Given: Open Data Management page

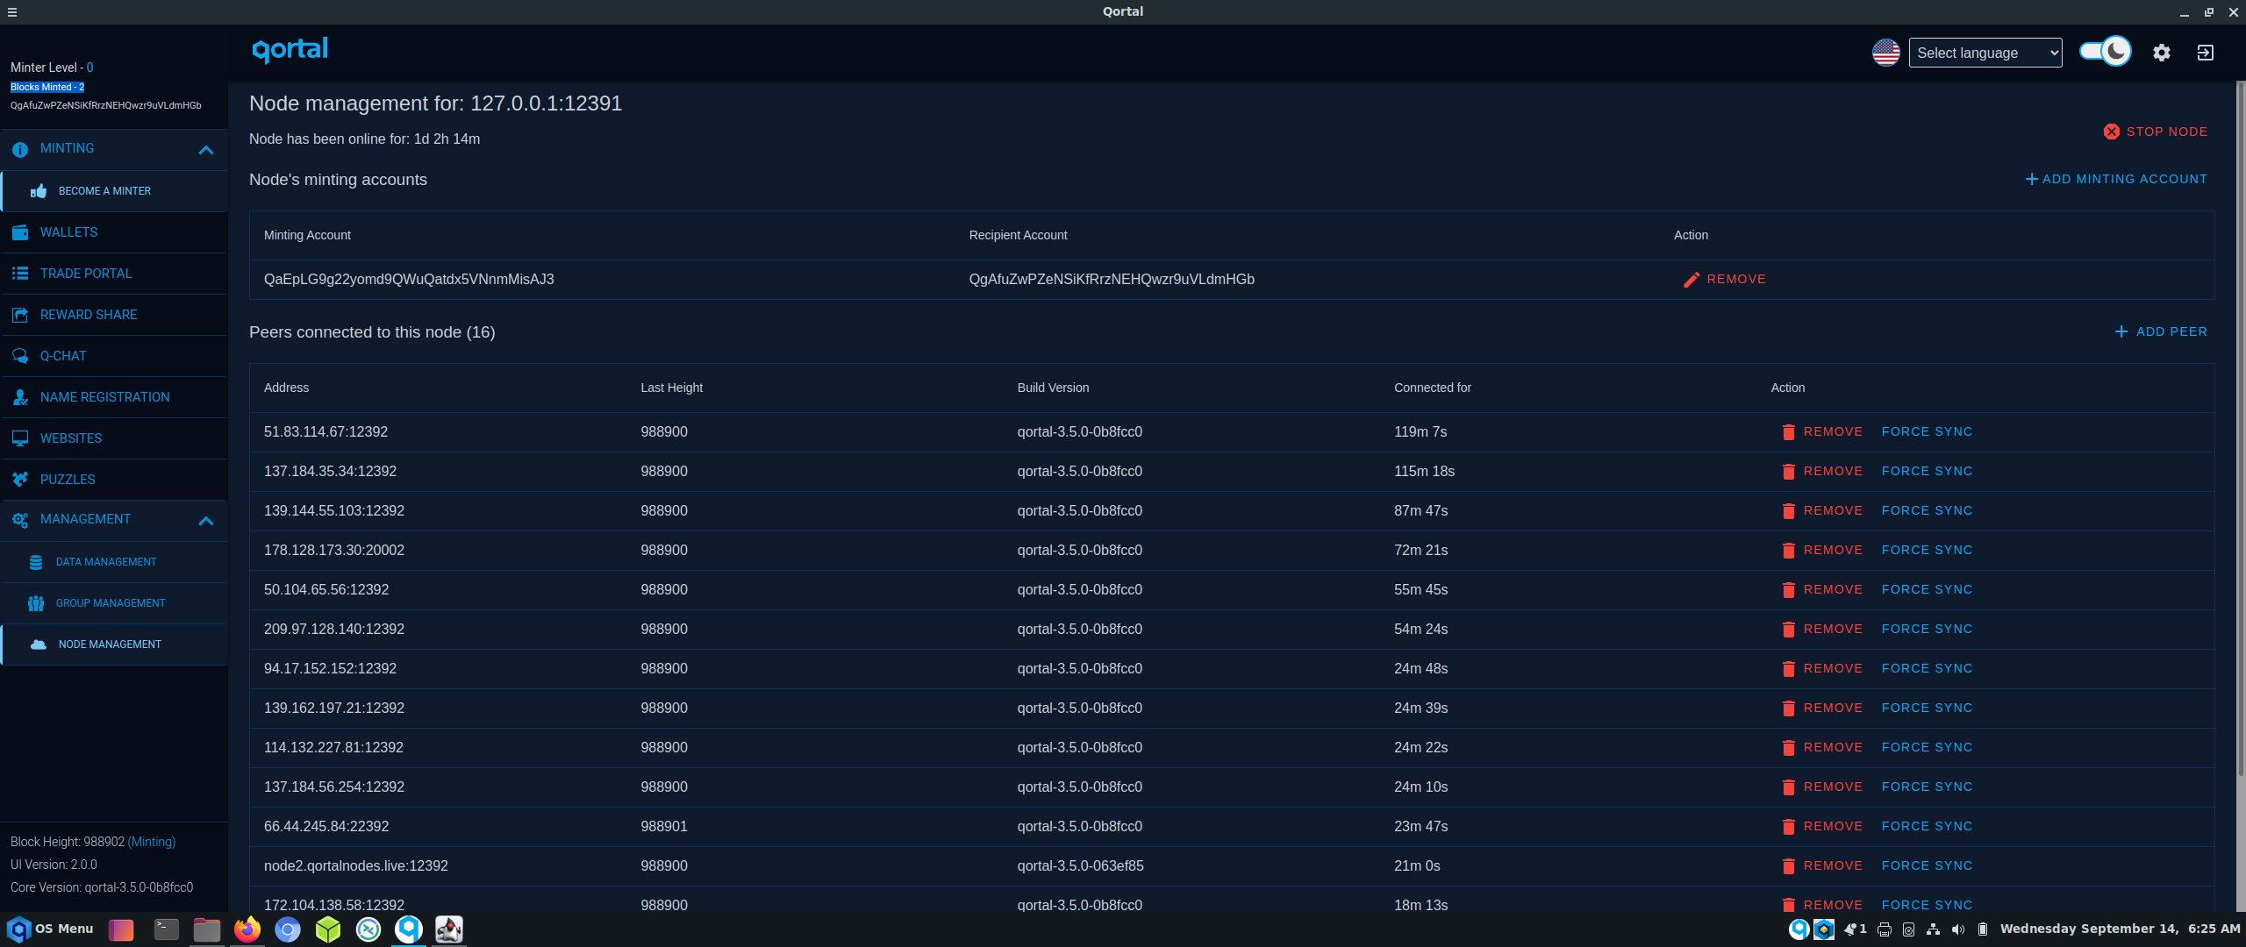Looking at the screenshot, I should [114, 562].
